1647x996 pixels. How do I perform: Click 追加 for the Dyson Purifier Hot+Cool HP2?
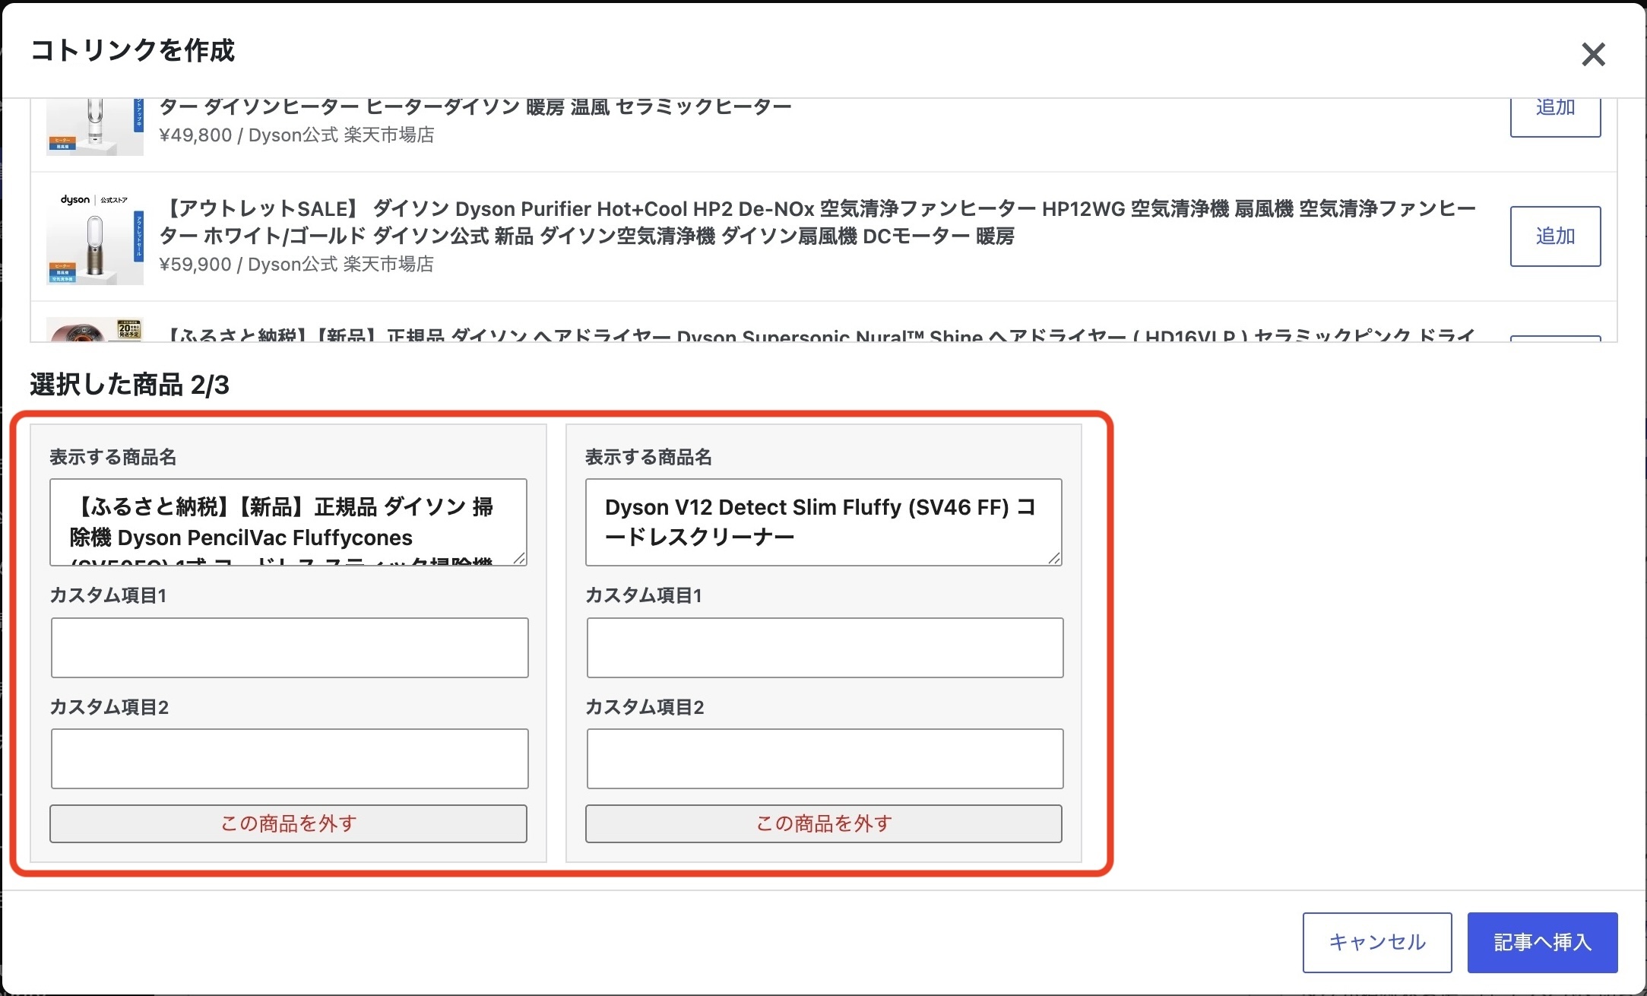click(1555, 236)
